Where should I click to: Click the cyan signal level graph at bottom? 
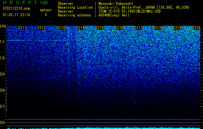[104, 128]
